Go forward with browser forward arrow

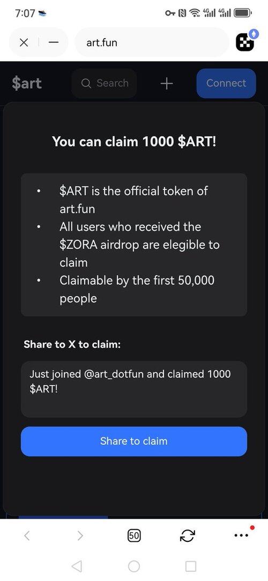tap(80, 535)
